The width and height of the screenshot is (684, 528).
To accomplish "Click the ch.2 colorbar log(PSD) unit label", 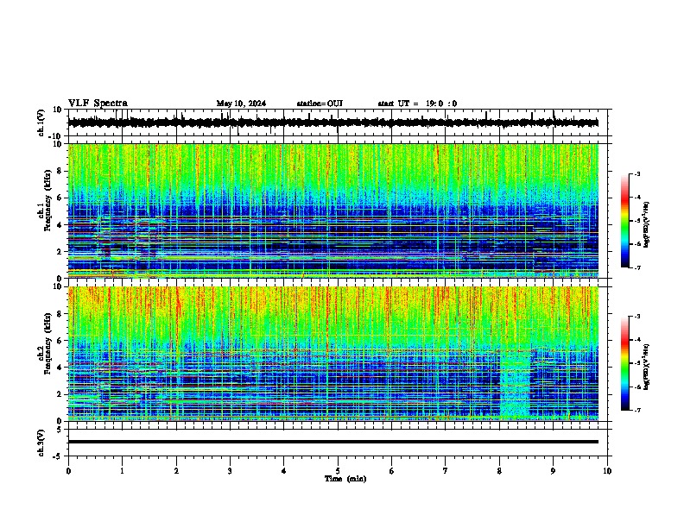I will tap(647, 367).
